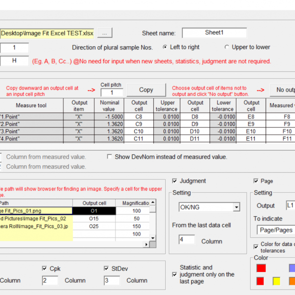Image resolution: width=295 pixels, height=295 pixels.
Task: Pick the orange color swatch
Action: pos(292,281)
